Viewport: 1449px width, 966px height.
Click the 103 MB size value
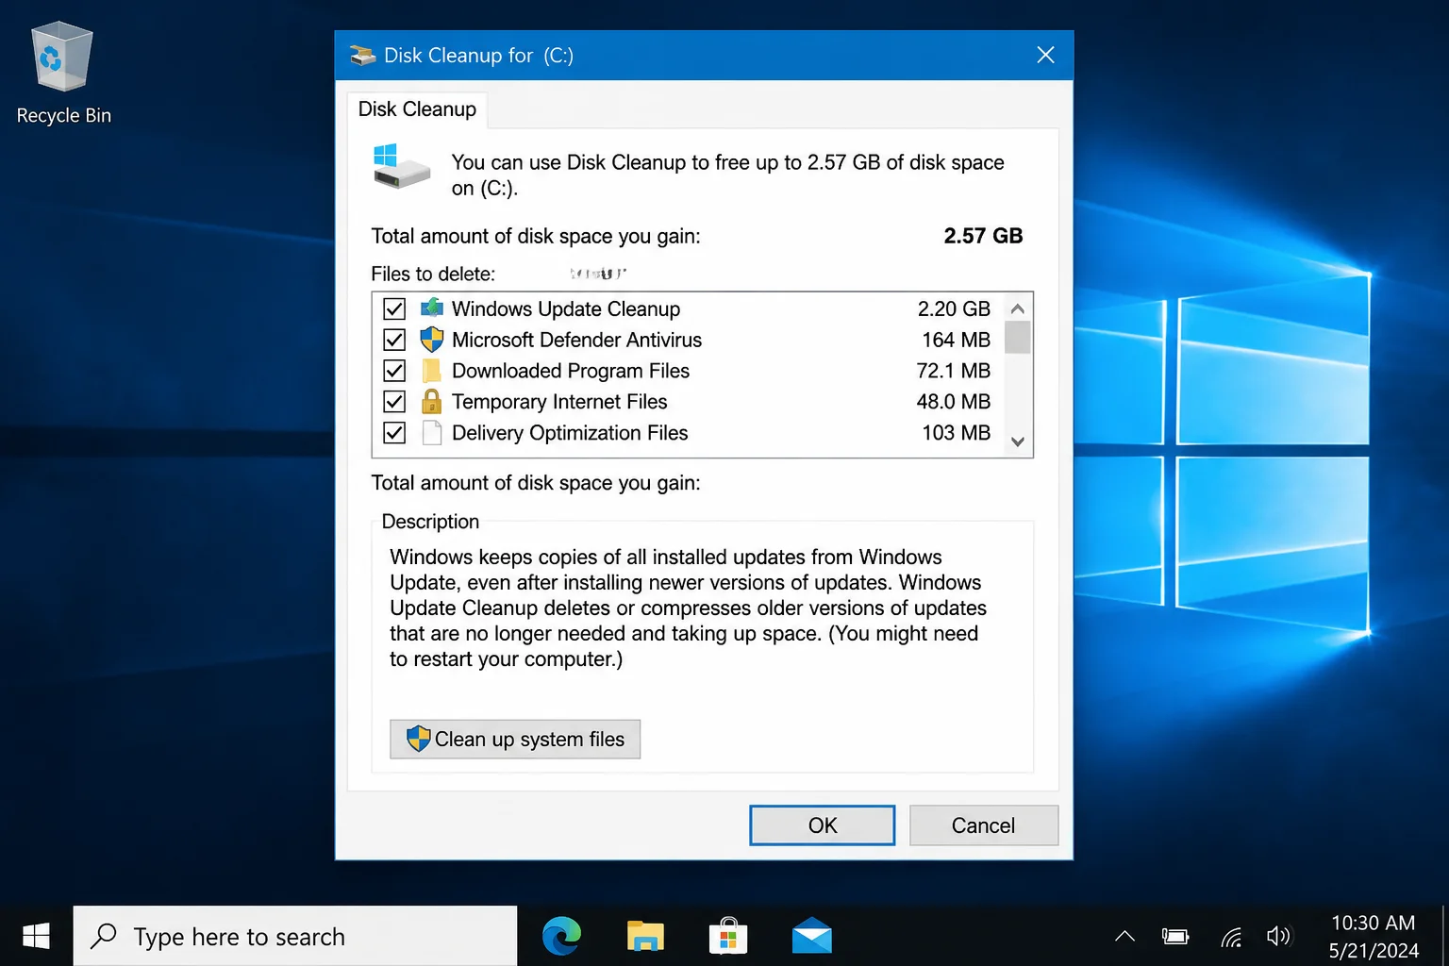point(956,433)
